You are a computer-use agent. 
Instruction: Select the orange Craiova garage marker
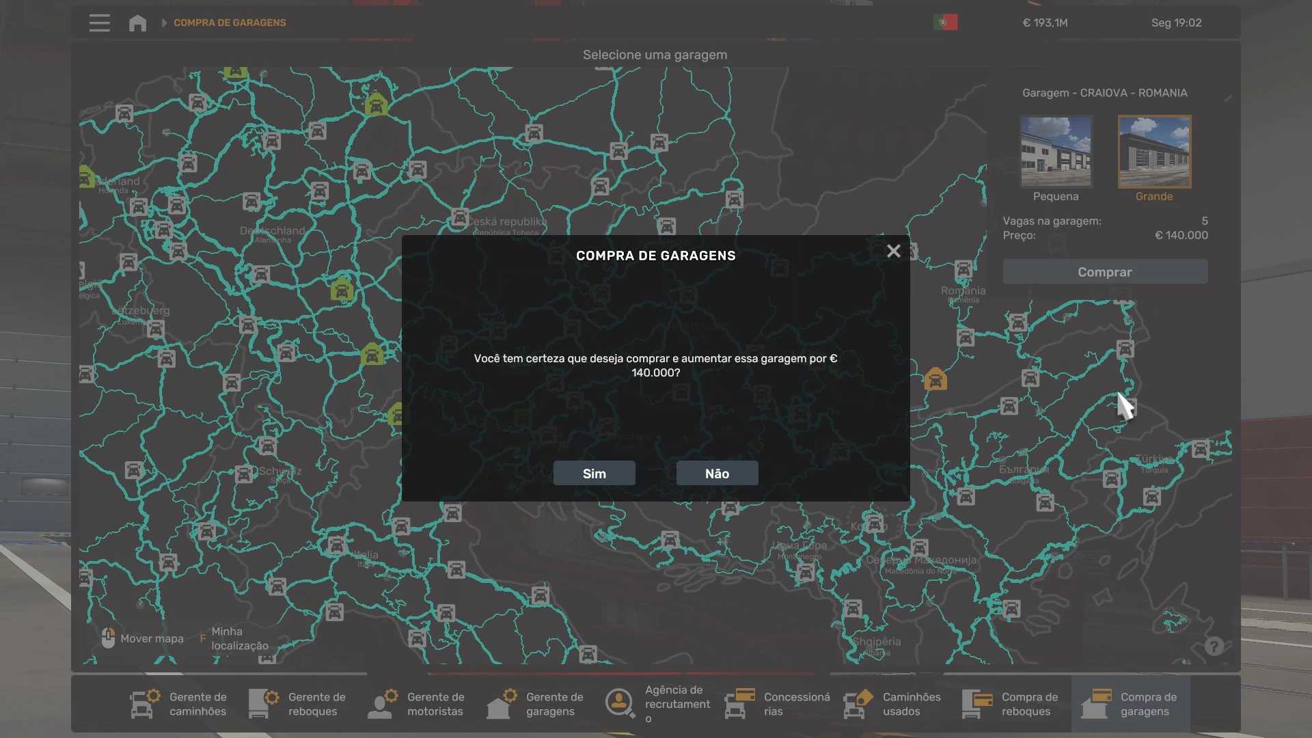click(935, 379)
